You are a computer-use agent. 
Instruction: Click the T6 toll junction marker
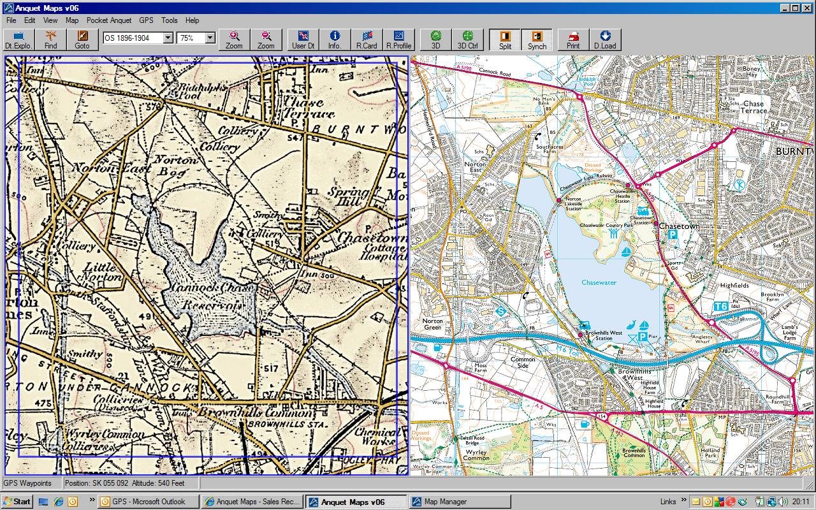click(x=721, y=307)
